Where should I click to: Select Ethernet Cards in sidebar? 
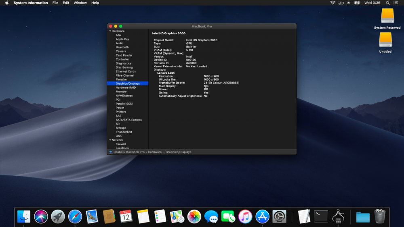(126, 71)
